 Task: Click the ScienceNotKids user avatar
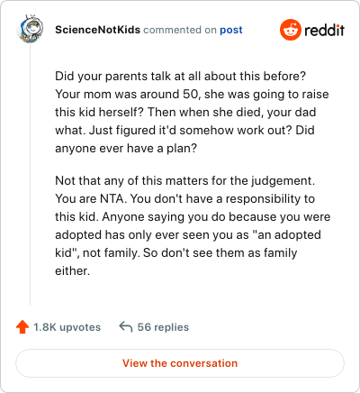30,29
